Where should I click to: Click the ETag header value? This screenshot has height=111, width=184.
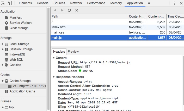tap(84, 107)
